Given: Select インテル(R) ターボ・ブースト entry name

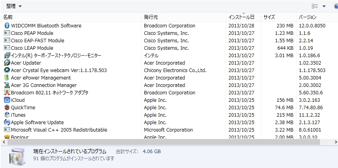Looking at the screenshot, I should click(x=56, y=56).
